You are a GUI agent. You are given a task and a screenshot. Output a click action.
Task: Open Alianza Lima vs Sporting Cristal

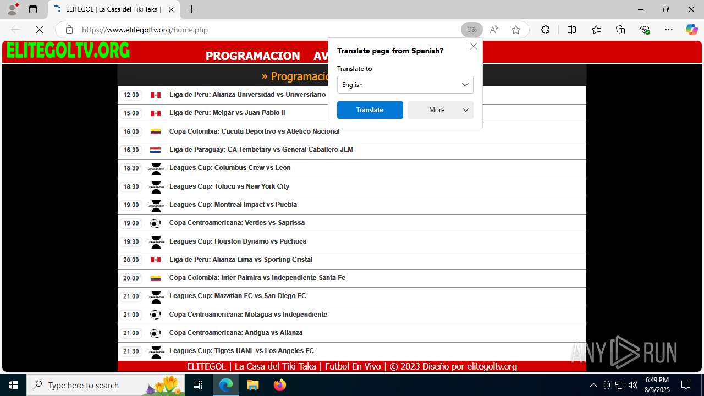click(241, 260)
